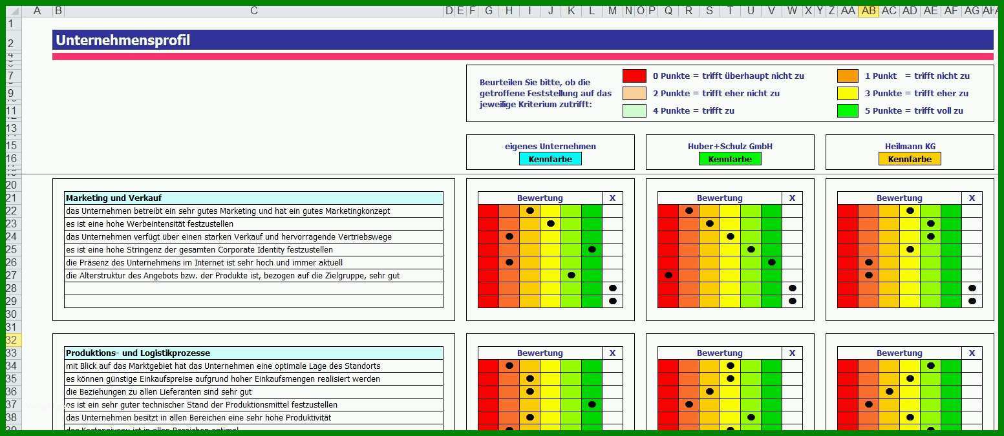Click the Marketing und Verkauf section header cell
1004x436 pixels.
253,198
